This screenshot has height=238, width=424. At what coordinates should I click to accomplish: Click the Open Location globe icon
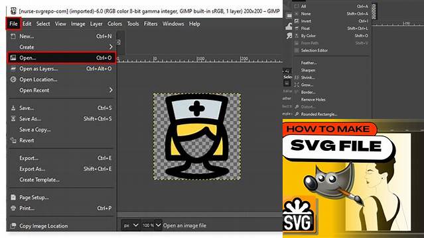point(13,79)
